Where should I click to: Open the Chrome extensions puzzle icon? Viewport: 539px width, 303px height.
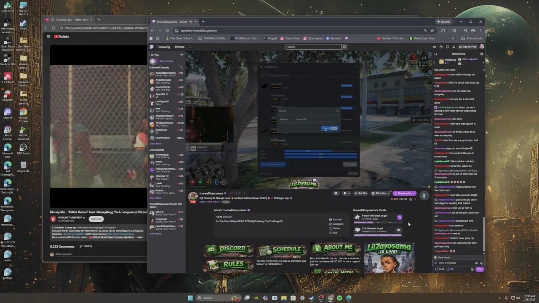[443, 31]
